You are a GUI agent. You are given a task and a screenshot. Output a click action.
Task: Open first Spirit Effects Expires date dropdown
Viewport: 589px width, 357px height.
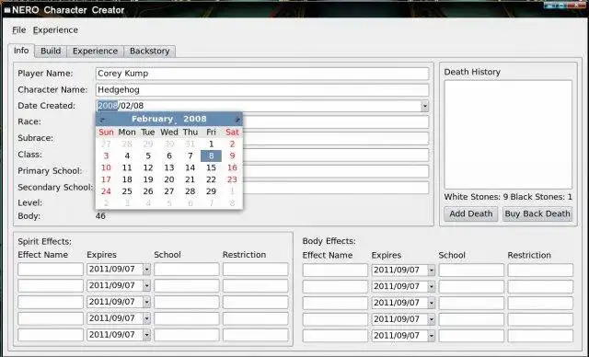tap(146, 270)
